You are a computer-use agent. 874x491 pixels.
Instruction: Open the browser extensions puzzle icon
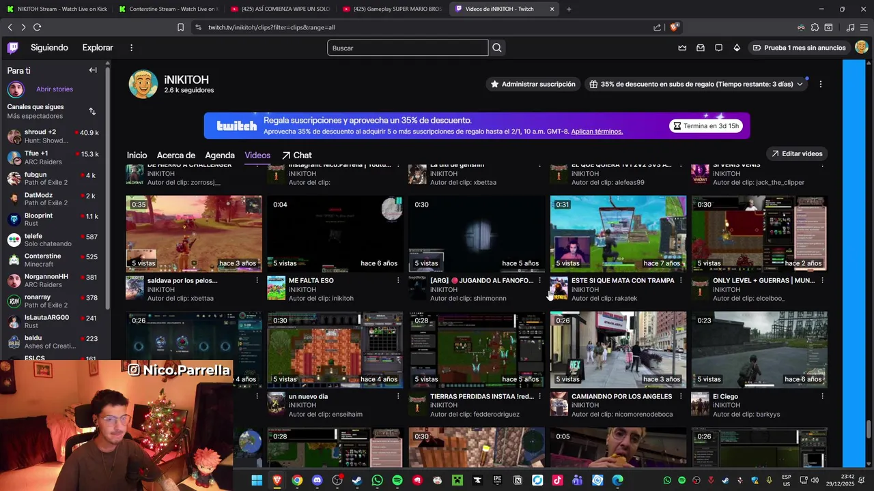pos(815,27)
